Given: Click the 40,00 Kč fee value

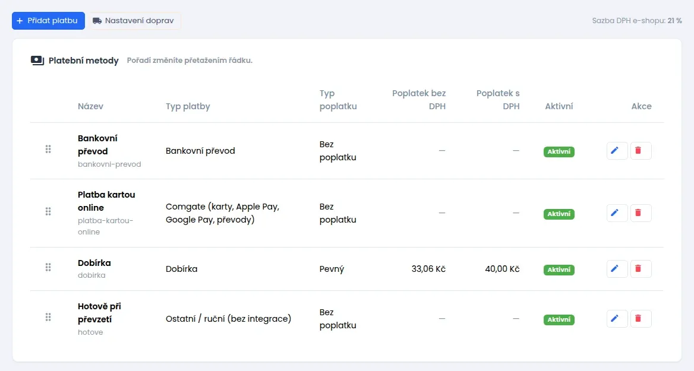Looking at the screenshot, I should pos(502,269).
